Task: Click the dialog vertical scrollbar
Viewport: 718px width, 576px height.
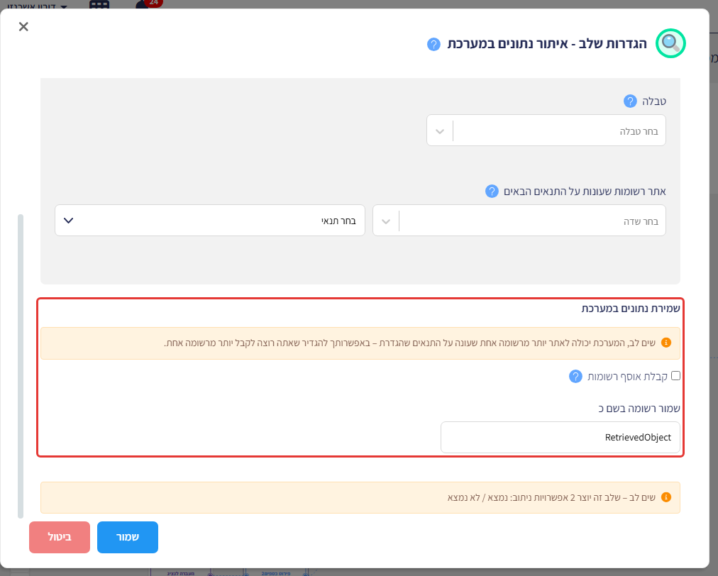Action: 20,366
